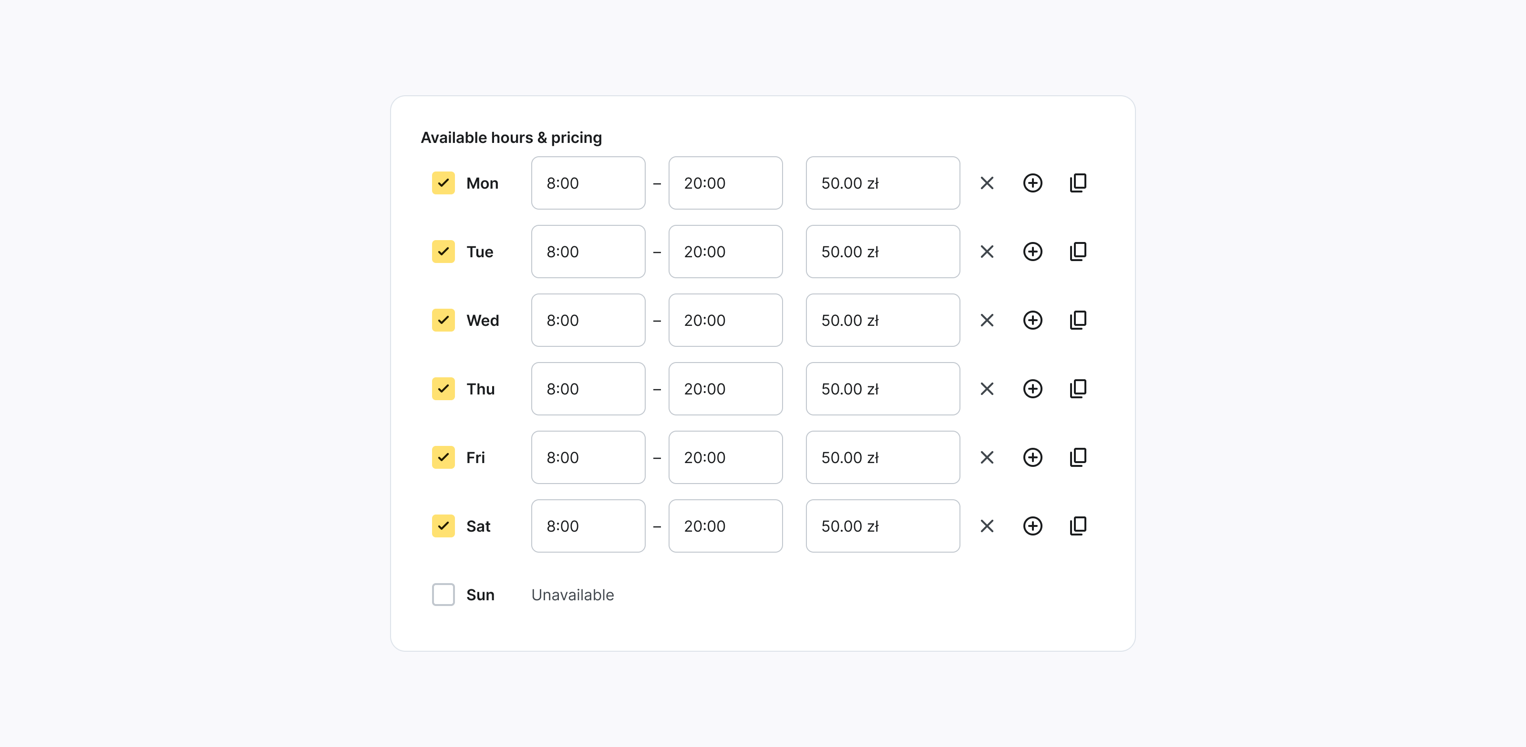Open Friday's 8:00 start time field
Screen dimensions: 1526x747
pos(588,457)
